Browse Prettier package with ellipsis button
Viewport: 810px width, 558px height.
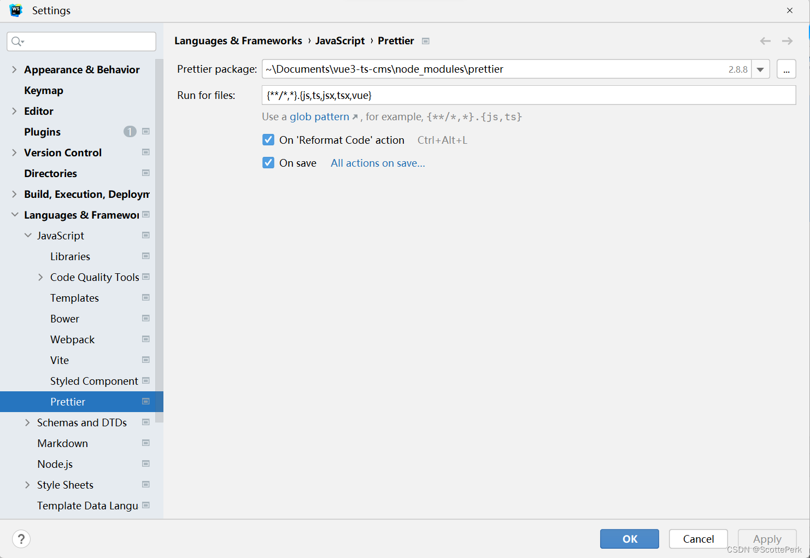(x=786, y=69)
